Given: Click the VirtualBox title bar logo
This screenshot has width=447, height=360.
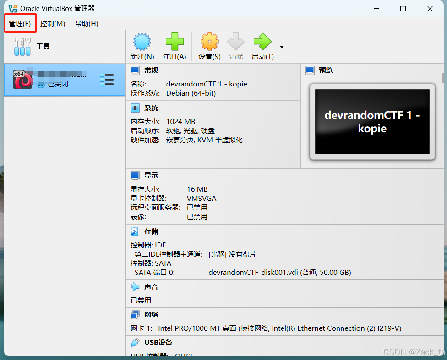Looking at the screenshot, I should 13,9.
